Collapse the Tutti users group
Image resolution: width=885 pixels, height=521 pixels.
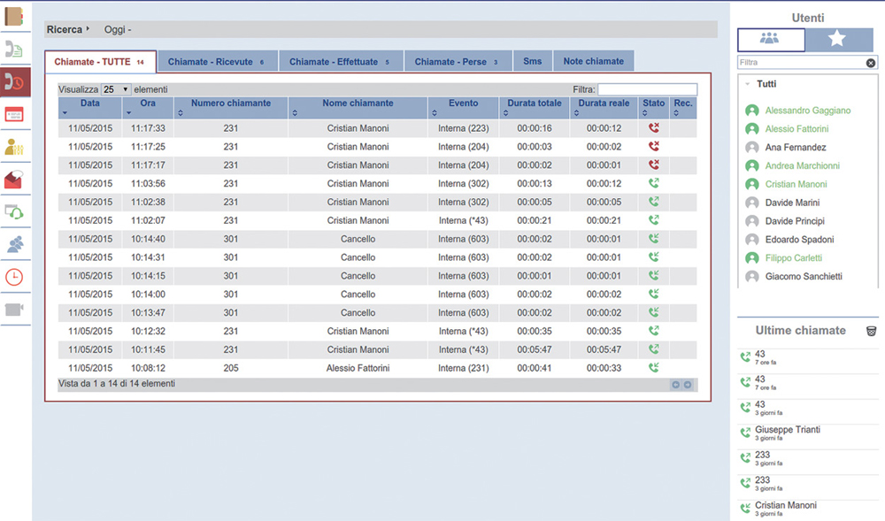coord(747,84)
